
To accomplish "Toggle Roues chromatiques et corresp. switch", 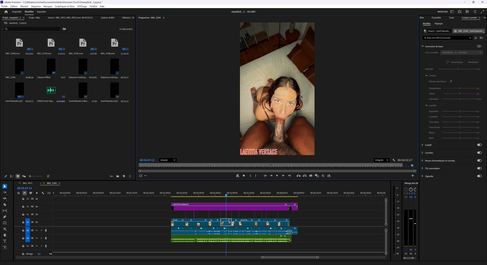I will click(x=479, y=160).
